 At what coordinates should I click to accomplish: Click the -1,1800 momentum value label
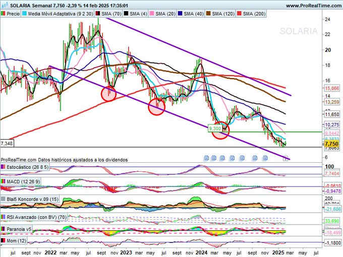[x=332, y=243]
